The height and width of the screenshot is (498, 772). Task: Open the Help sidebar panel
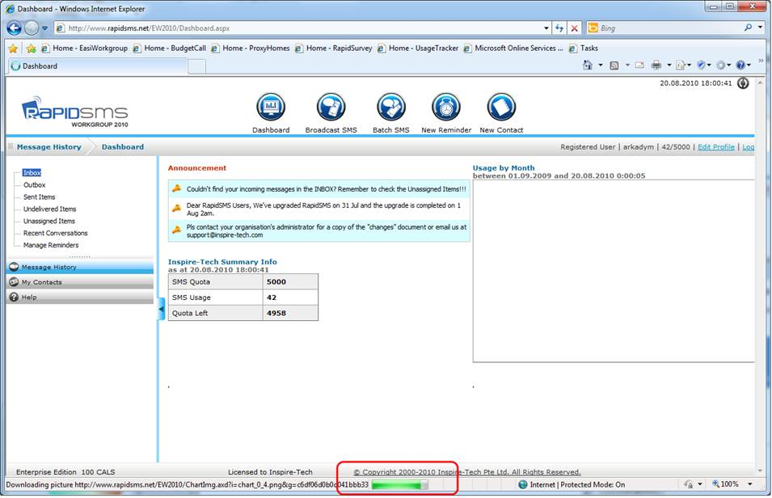pyautogui.click(x=80, y=297)
